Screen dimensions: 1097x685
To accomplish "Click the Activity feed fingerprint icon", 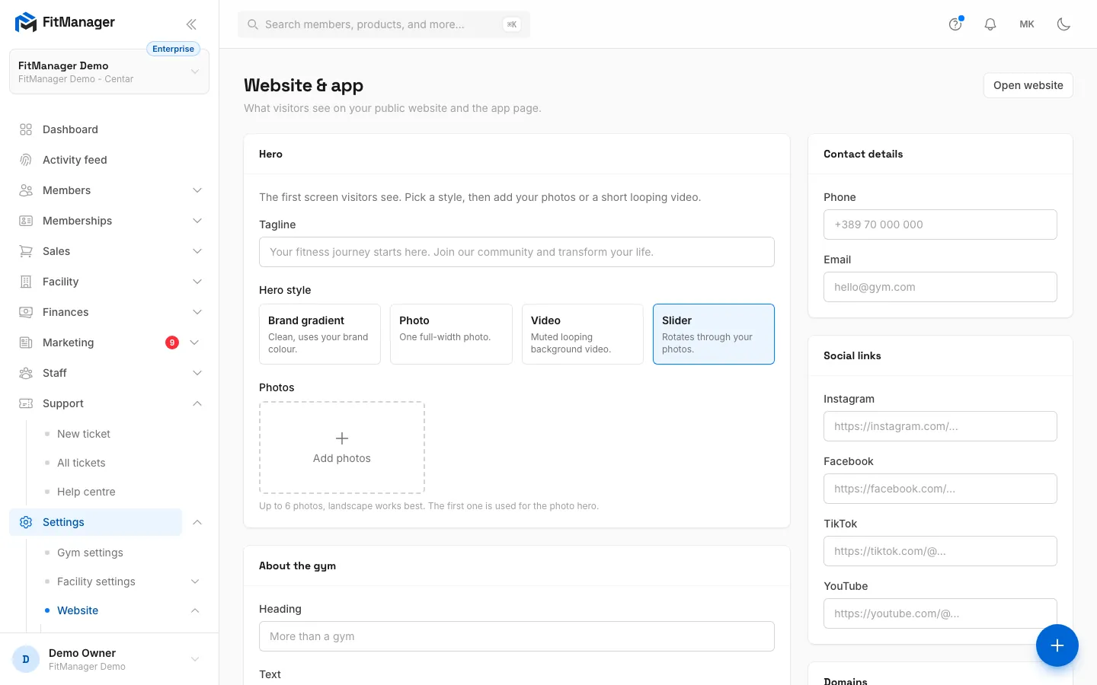I will [x=26, y=160].
